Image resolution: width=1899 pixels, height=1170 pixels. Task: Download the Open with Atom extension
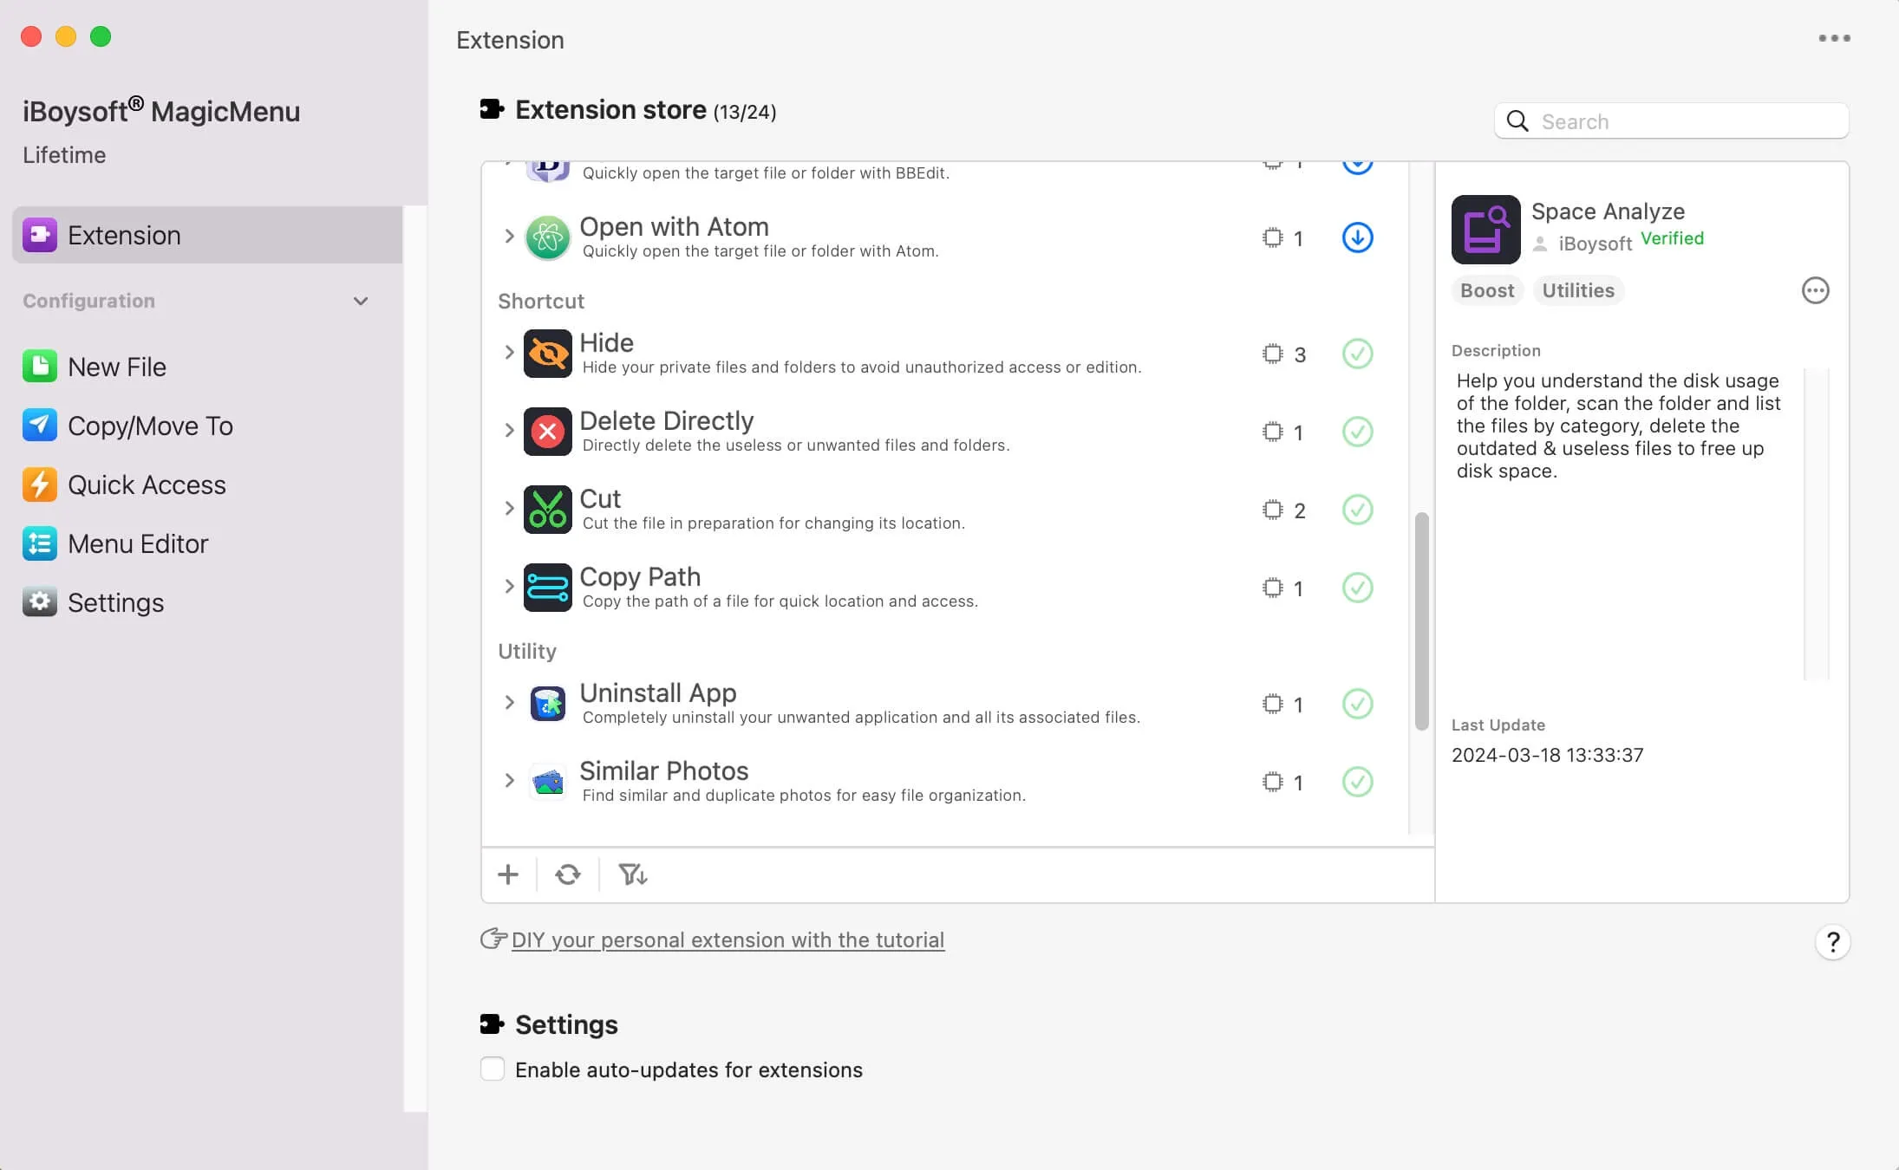[1357, 237]
